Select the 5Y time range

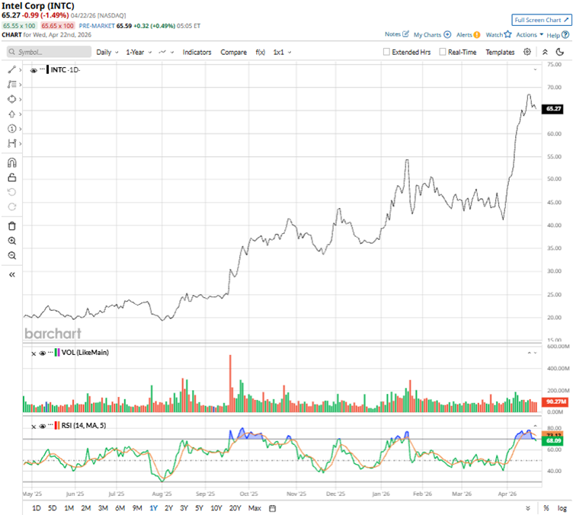coord(199,508)
